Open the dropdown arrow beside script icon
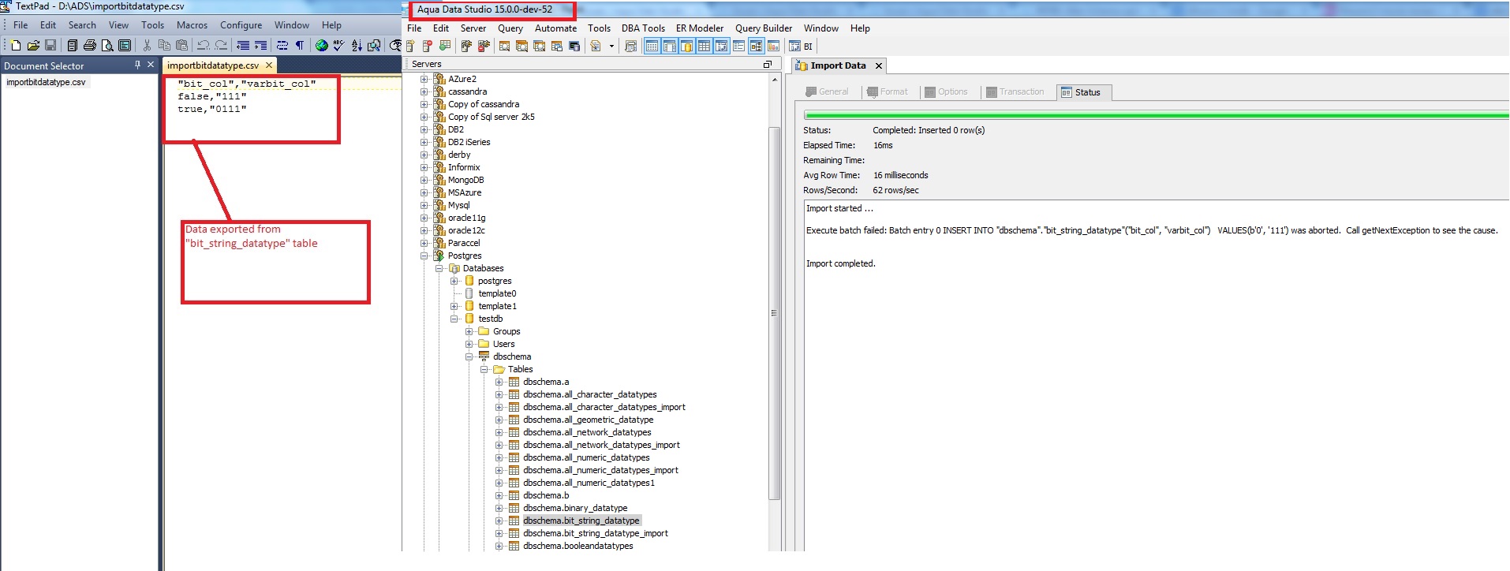1510x571 pixels. click(x=611, y=46)
